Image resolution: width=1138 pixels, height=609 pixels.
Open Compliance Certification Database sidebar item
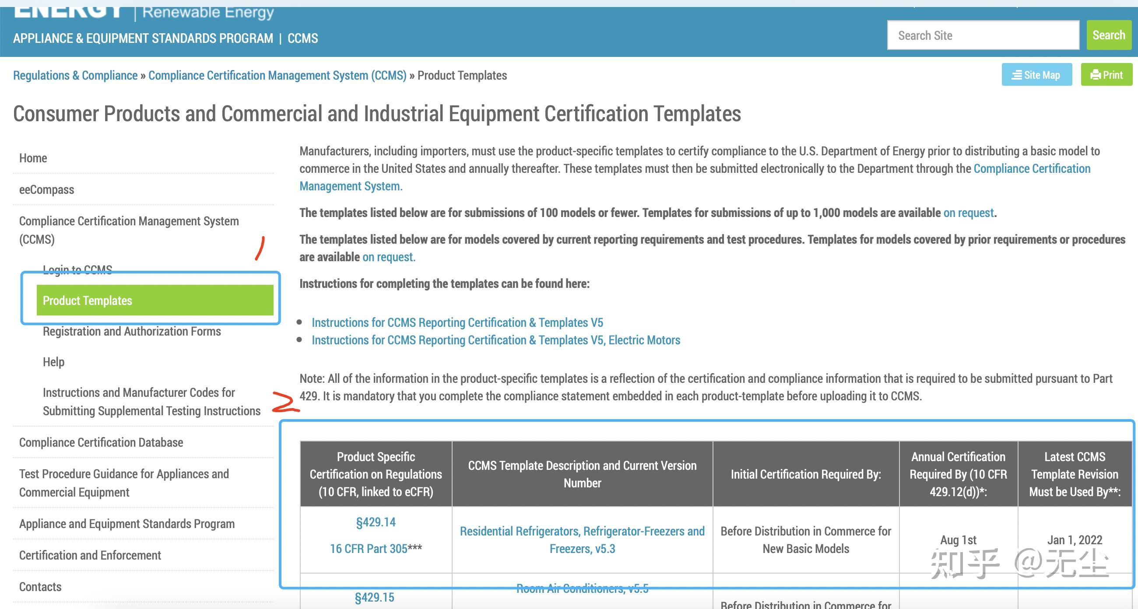click(101, 442)
